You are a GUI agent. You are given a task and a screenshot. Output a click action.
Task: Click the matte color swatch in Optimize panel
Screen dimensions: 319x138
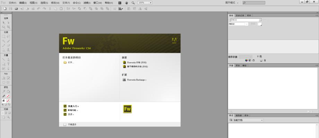click(x=260, y=24)
